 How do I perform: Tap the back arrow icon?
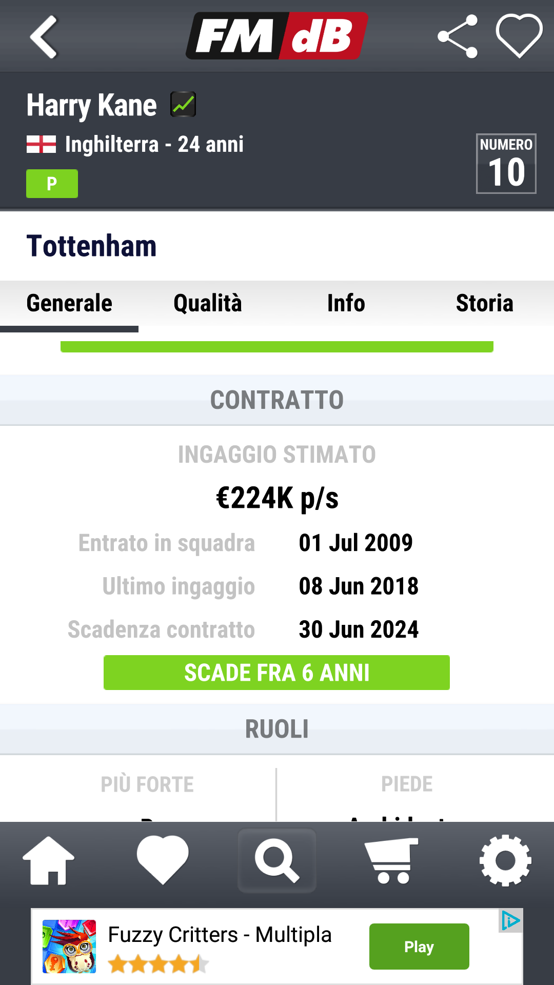pyautogui.click(x=44, y=37)
